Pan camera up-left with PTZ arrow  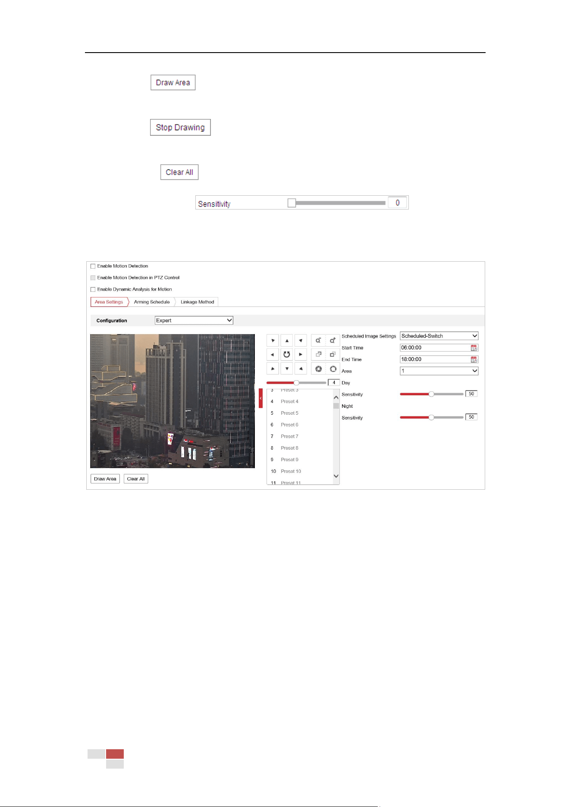click(x=273, y=341)
